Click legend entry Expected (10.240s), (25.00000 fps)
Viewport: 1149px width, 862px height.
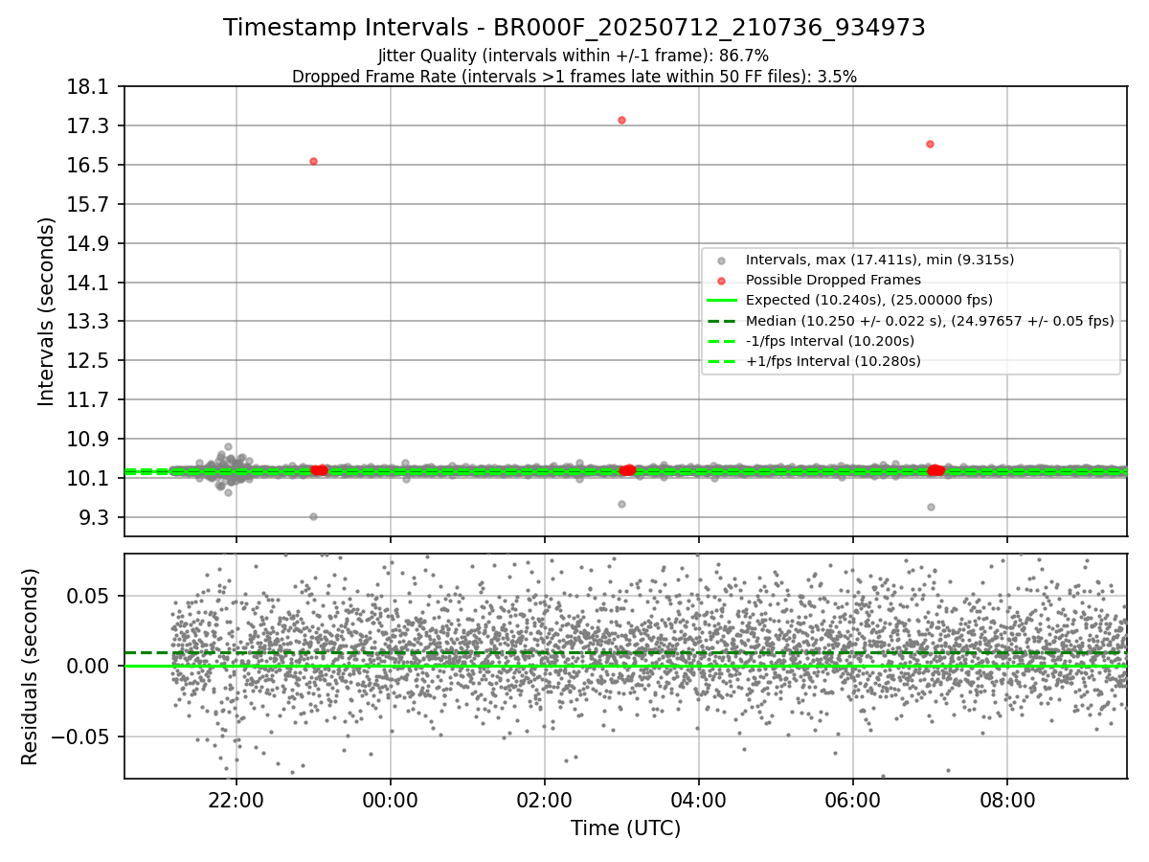[869, 300]
